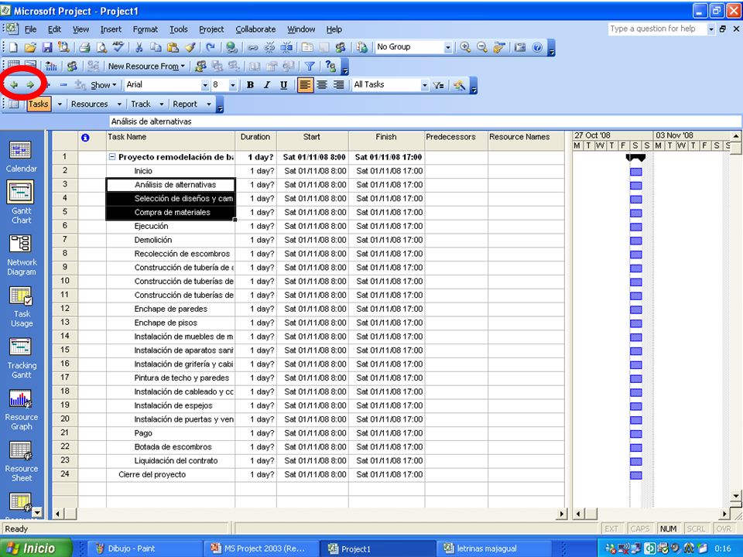Toggle AutoFilter next to All Tasks
The width and height of the screenshot is (743, 557).
(438, 85)
